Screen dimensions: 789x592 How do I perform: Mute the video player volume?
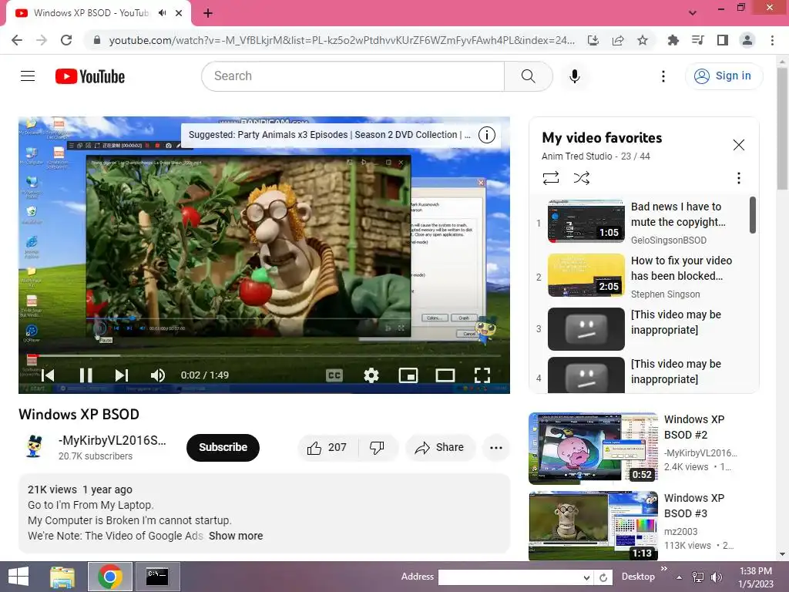pyautogui.click(x=157, y=375)
